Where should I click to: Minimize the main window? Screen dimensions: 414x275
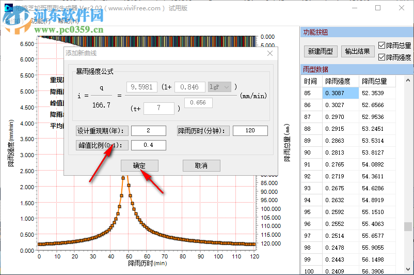pyautogui.click(x=355, y=8)
